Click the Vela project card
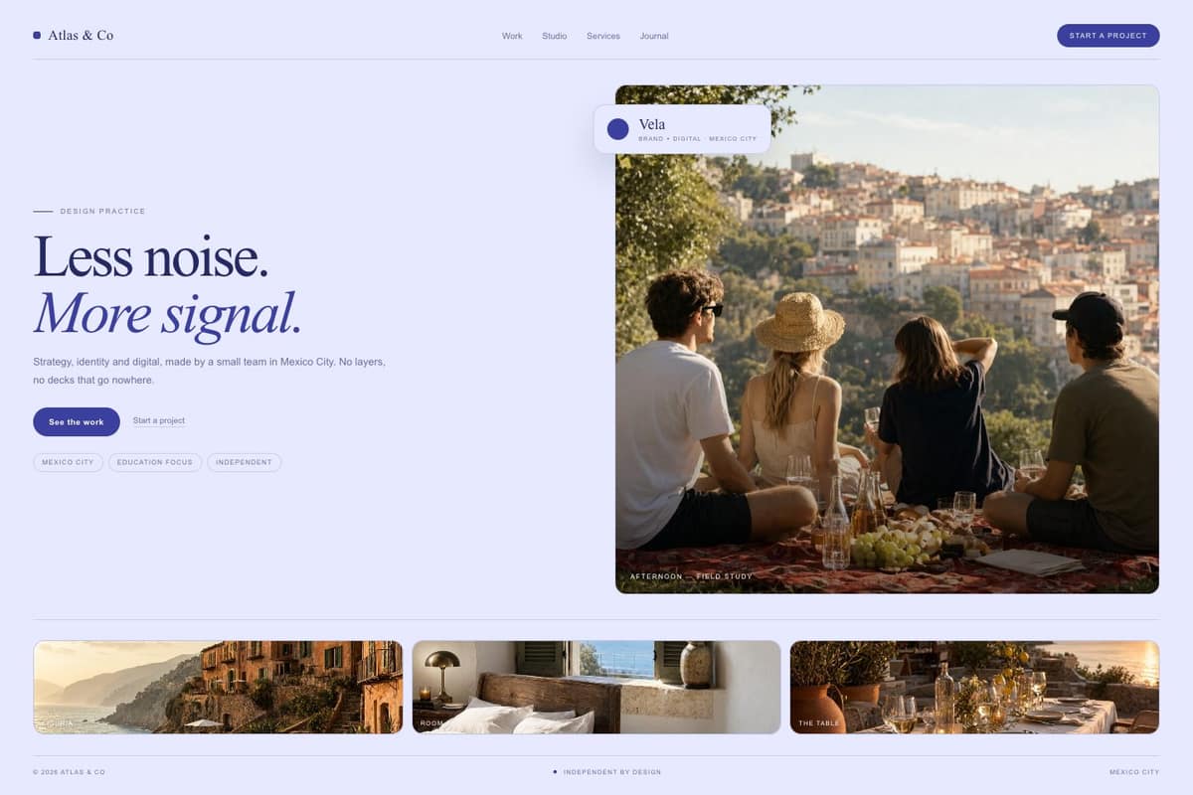The height and width of the screenshot is (795, 1193). 682,129
